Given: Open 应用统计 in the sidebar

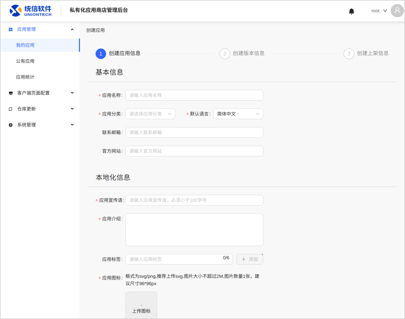Looking at the screenshot, I should point(25,77).
